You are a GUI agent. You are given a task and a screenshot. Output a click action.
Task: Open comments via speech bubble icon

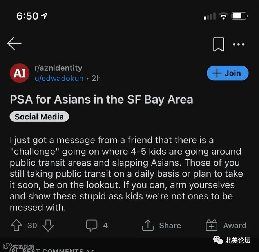click(91, 225)
